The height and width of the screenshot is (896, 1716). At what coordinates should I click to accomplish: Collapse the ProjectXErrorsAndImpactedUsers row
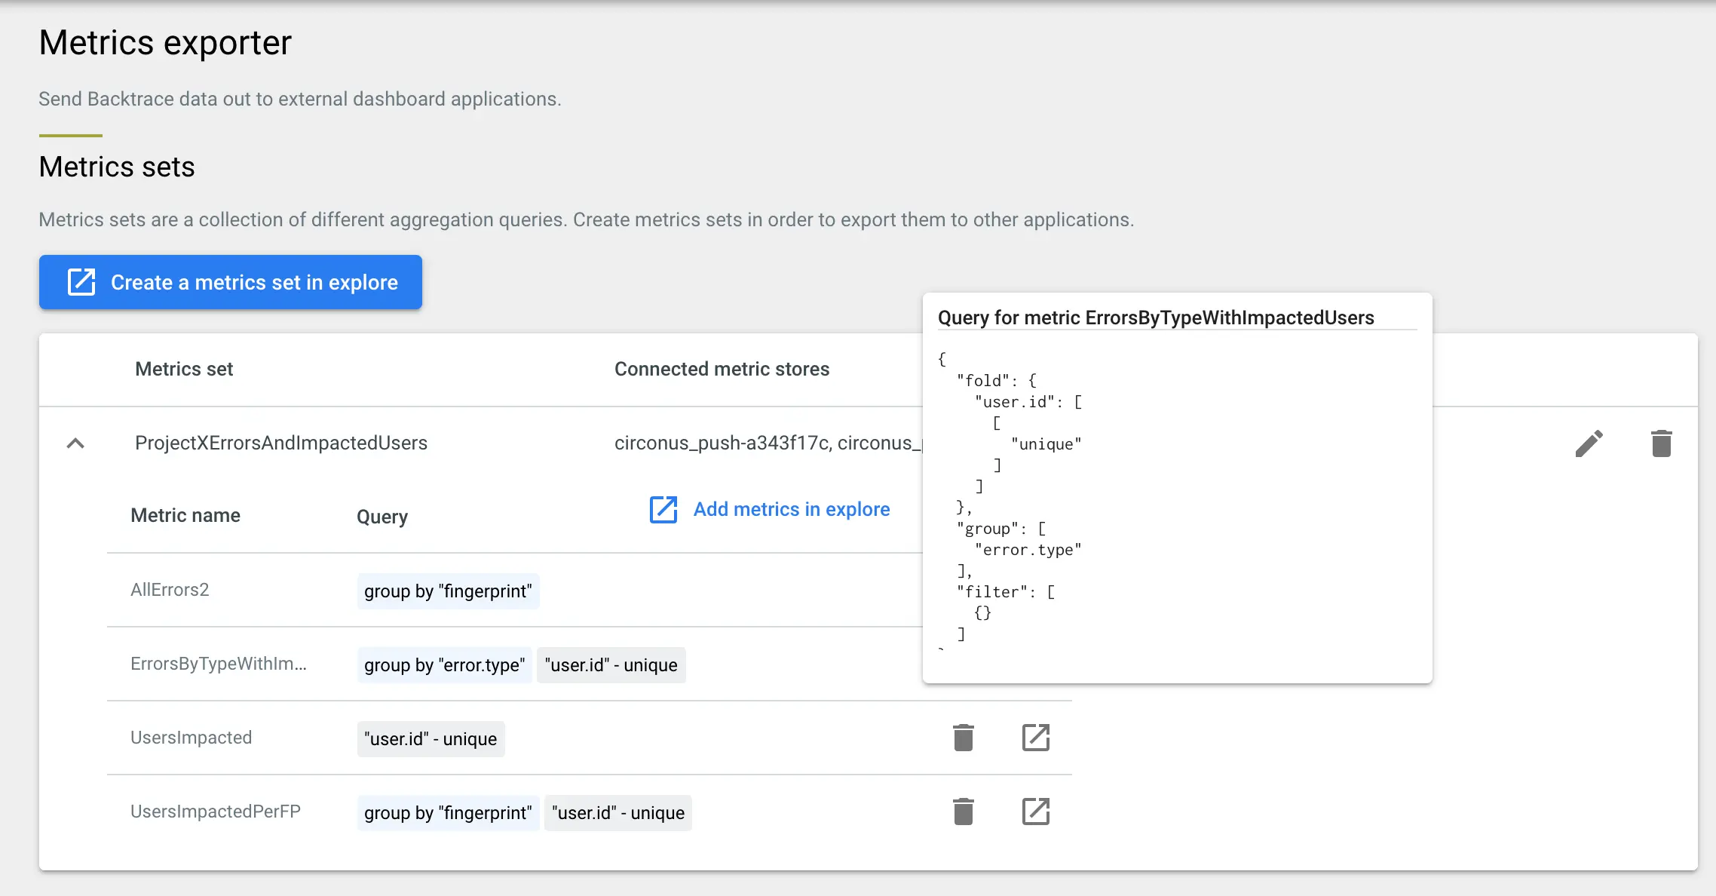pyautogui.click(x=75, y=443)
